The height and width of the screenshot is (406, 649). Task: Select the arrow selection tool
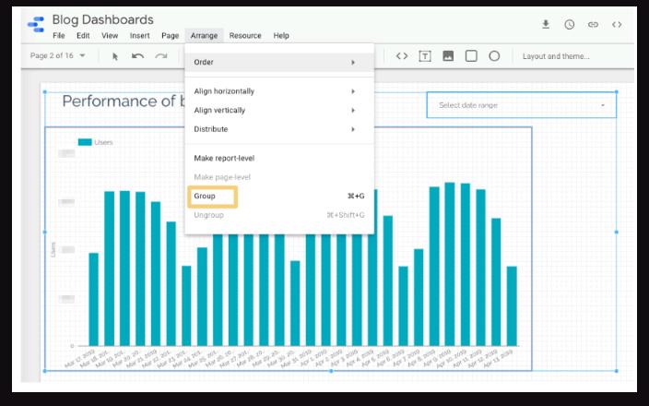(x=115, y=56)
